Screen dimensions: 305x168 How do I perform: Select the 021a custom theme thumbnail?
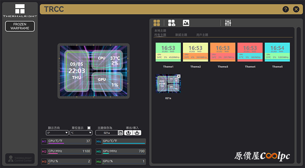(x=168, y=84)
